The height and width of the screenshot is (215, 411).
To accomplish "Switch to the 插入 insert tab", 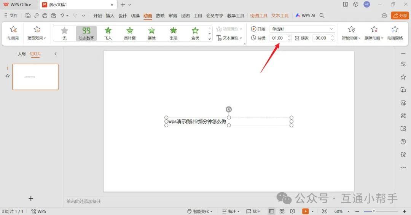I will [x=110, y=16].
